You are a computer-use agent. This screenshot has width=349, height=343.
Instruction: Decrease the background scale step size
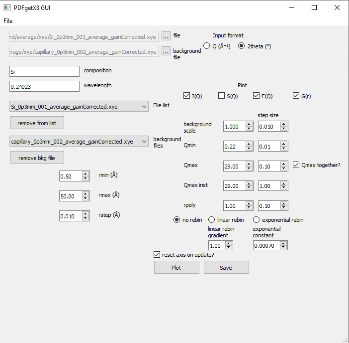[284, 129]
